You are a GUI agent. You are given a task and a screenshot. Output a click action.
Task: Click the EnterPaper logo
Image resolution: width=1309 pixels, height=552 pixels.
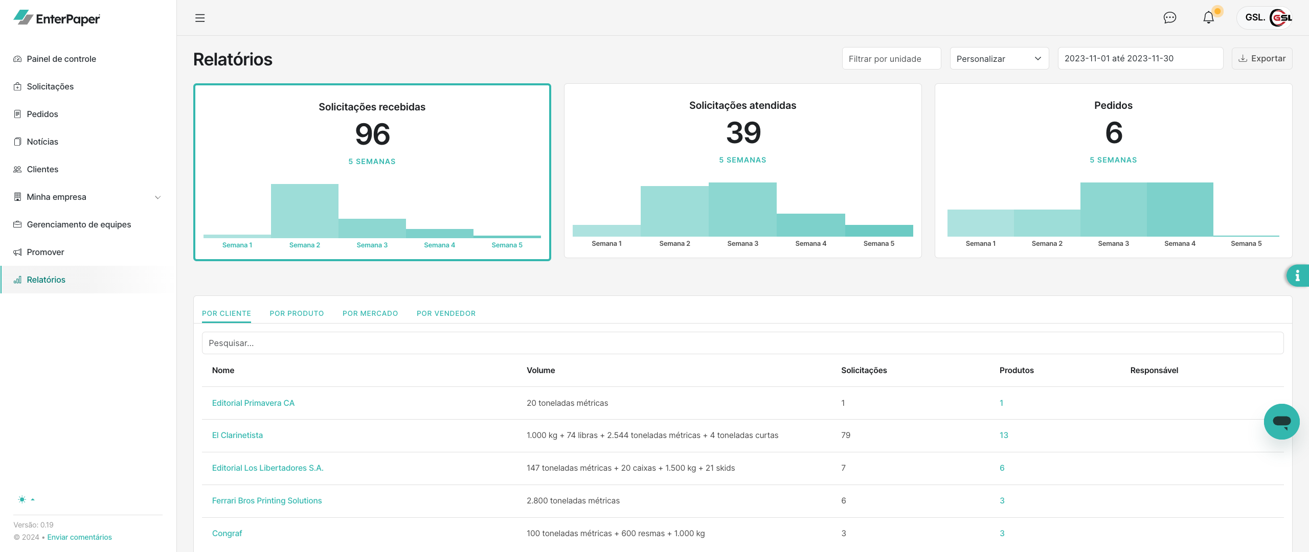click(57, 18)
